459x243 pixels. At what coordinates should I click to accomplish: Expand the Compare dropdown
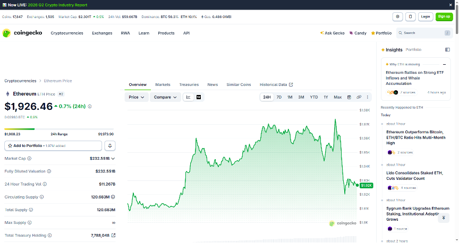(x=165, y=97)
